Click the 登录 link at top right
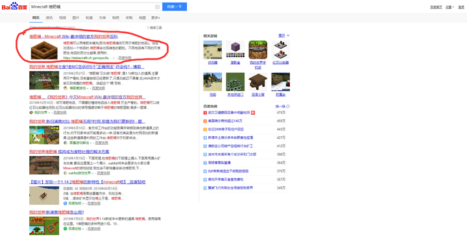Image resolution: width=467 pixels, height=238 pixels. tap(461, 7)
